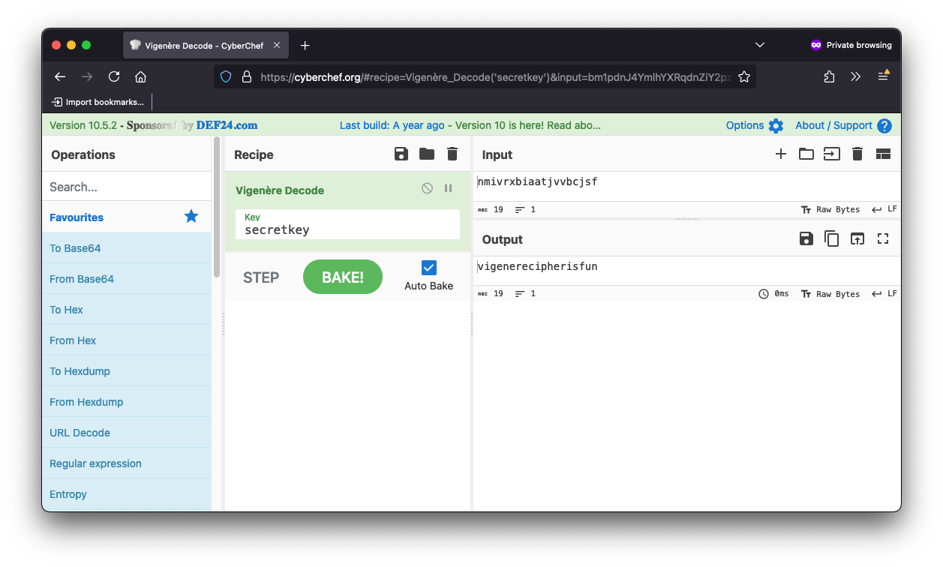Show more tools chevron
This screenshot has height=567, width=943.
[x=856, y=76]
